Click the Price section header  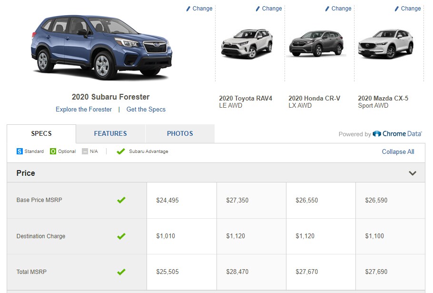[x=216, y=173]
